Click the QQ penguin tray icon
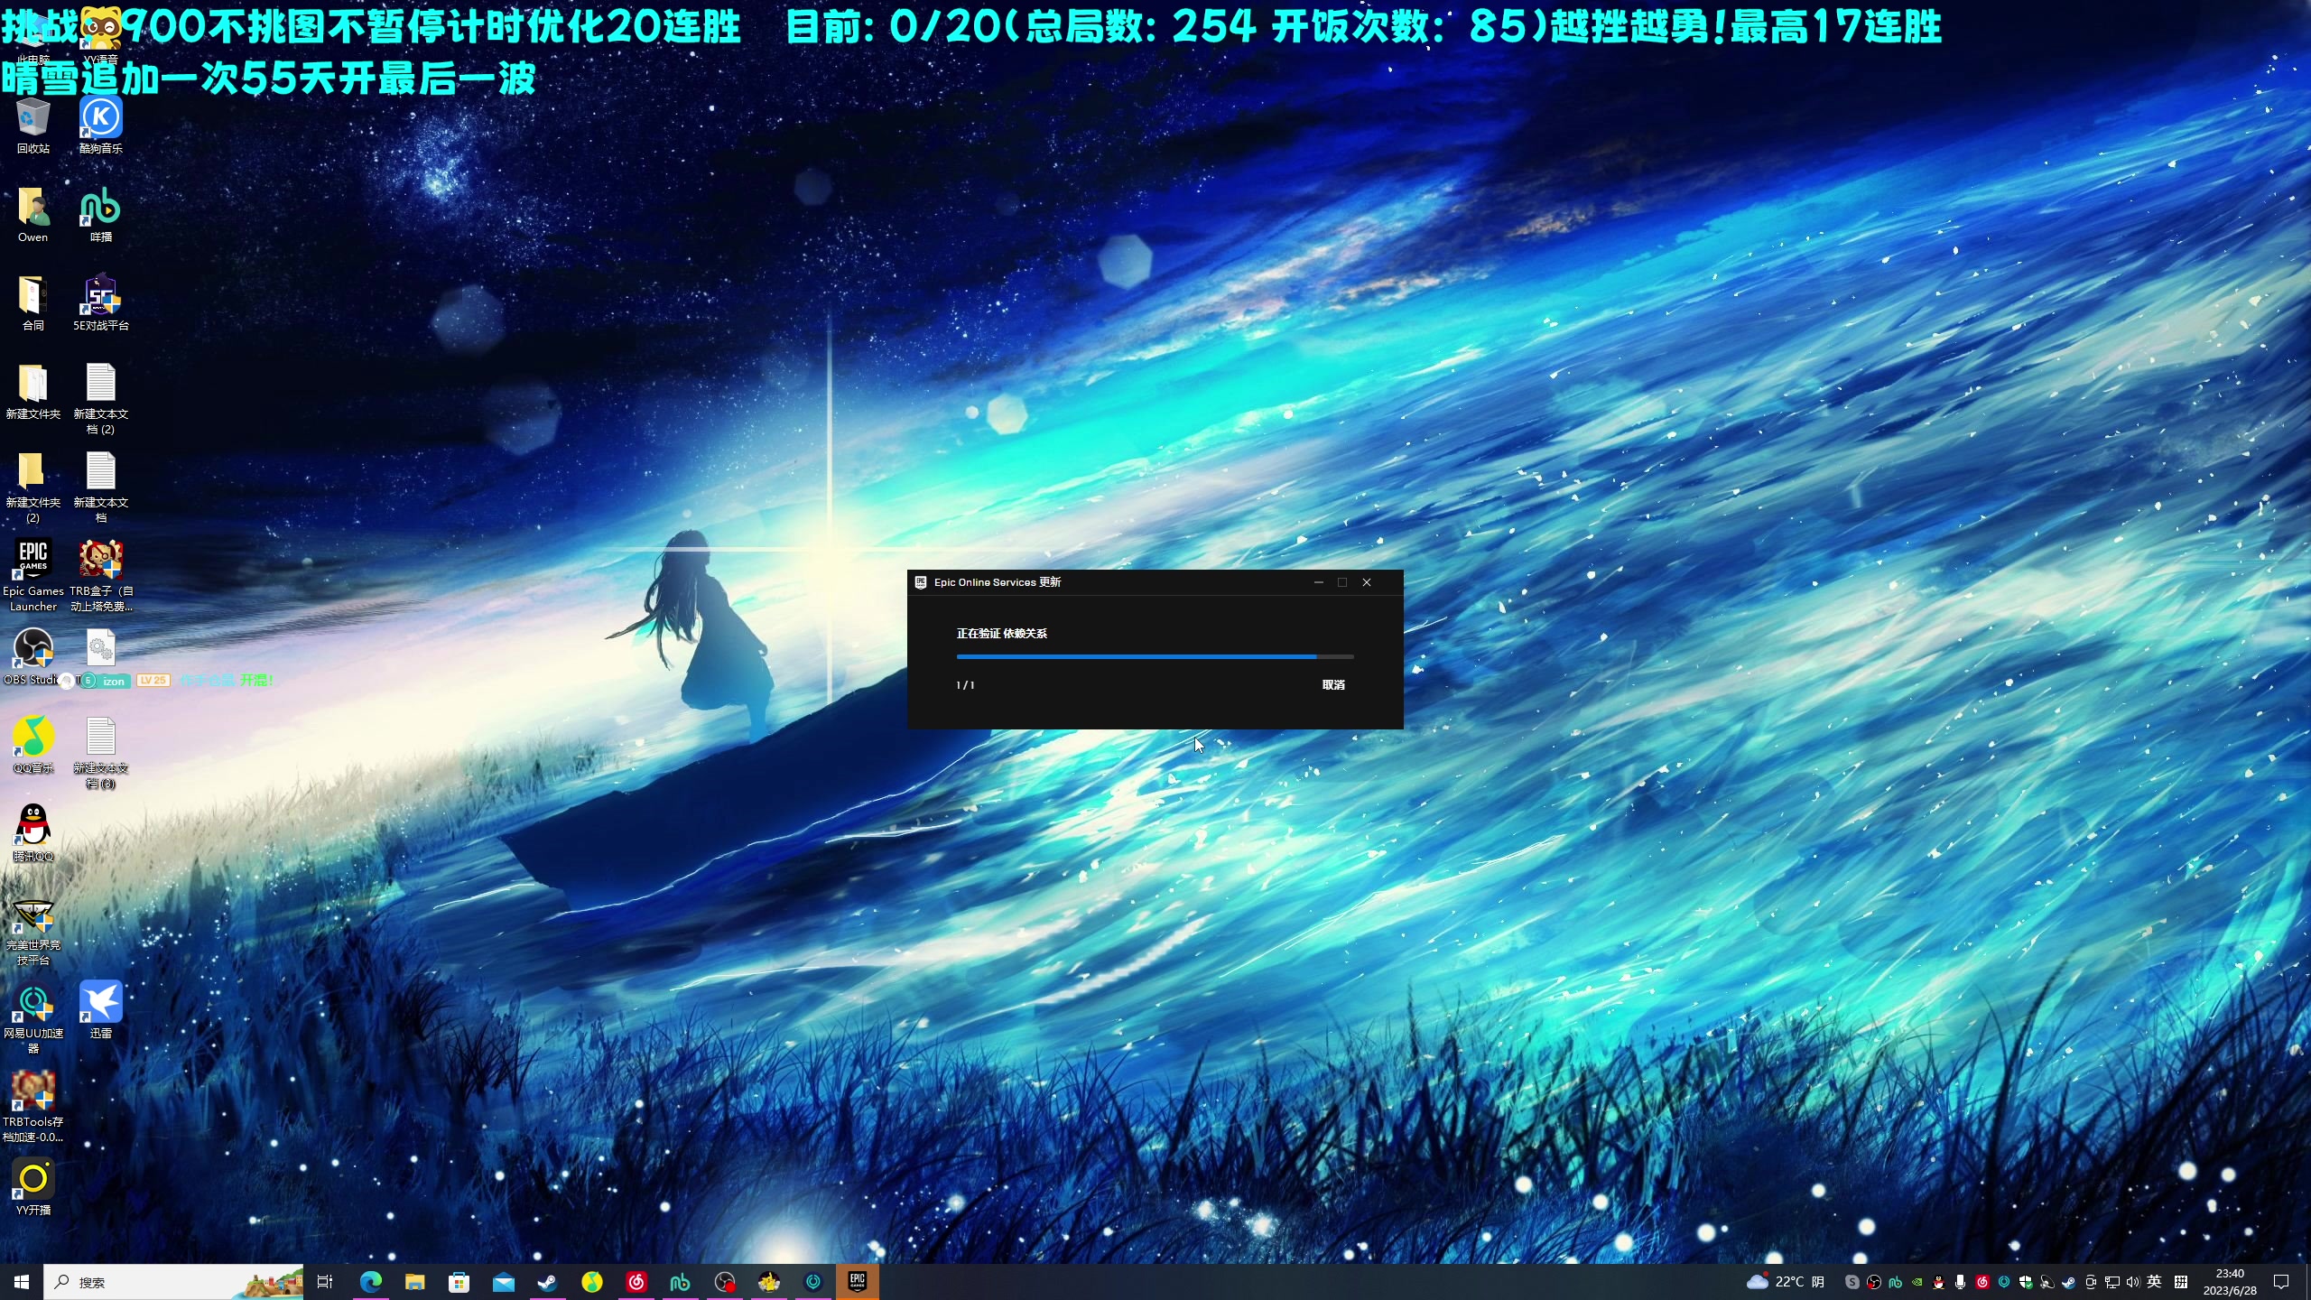 1938,1282
